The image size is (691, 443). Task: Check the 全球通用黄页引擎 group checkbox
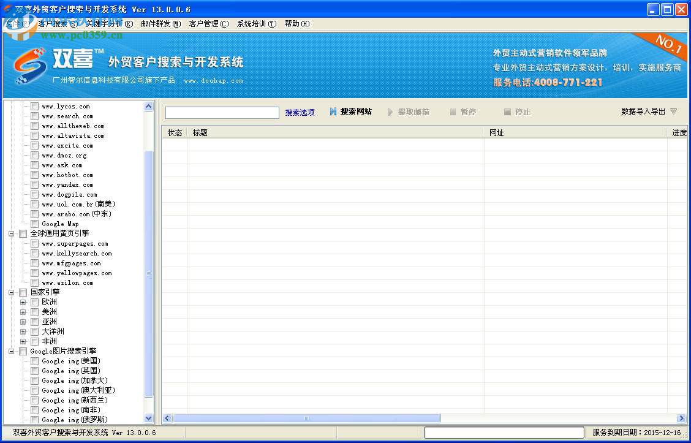point(23,233)
